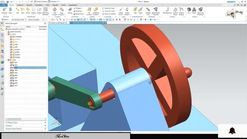This screenshot has height=139, width=247.
Task: Open the Move submechanism dropdown arrow
Action: (140, 15)
